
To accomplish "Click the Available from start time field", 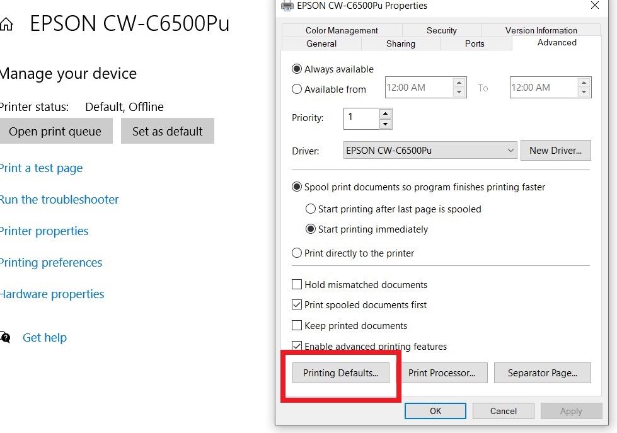I will point(419,88).
